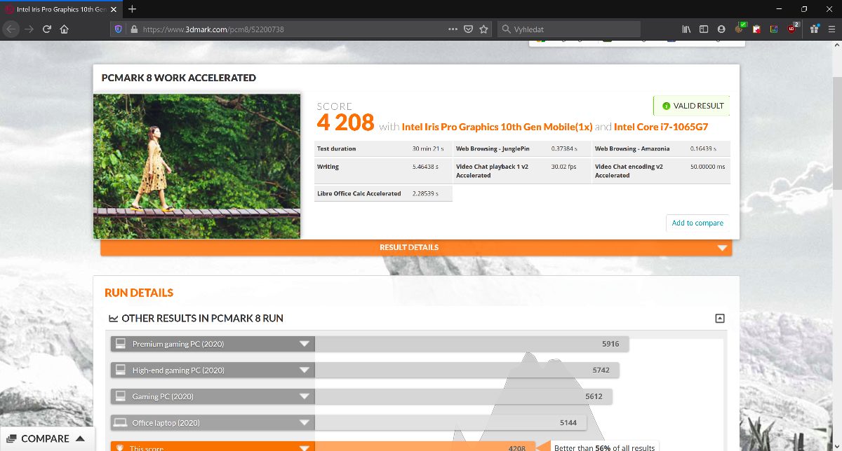Collapse Other Results in PCMark 8 Run section
The width and height of the screenshot is (842, 451).
(719, 318)
